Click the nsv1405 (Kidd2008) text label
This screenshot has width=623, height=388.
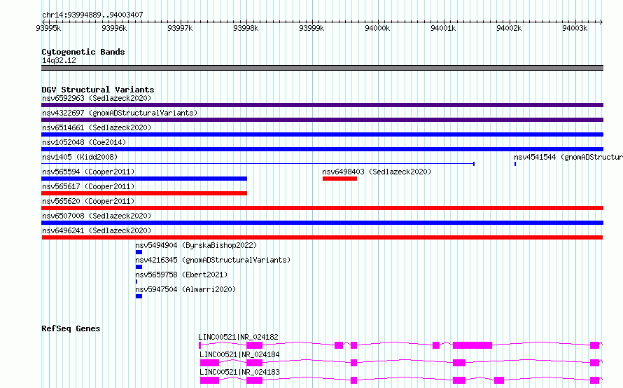point(80,157)
